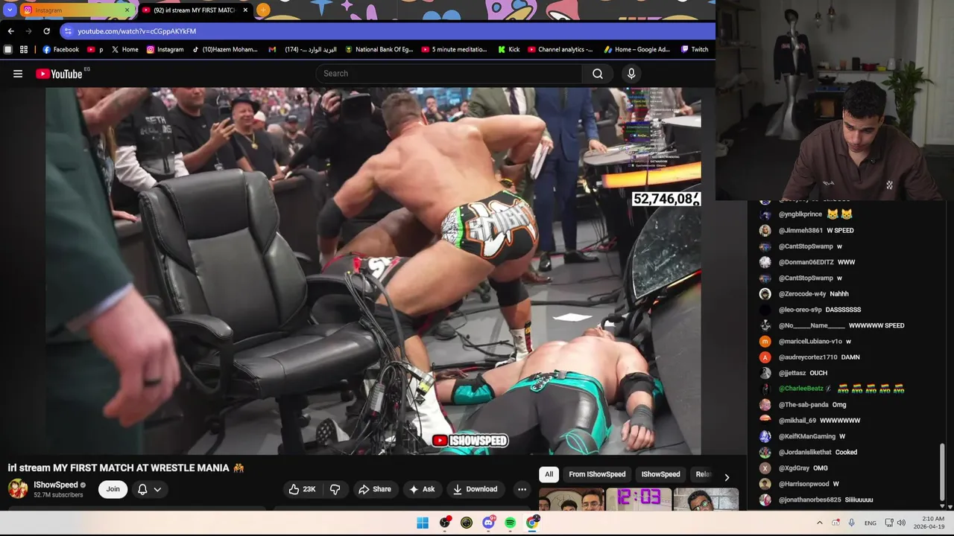
Task: Open a new browser tab
Action: (x=263, y=10)
